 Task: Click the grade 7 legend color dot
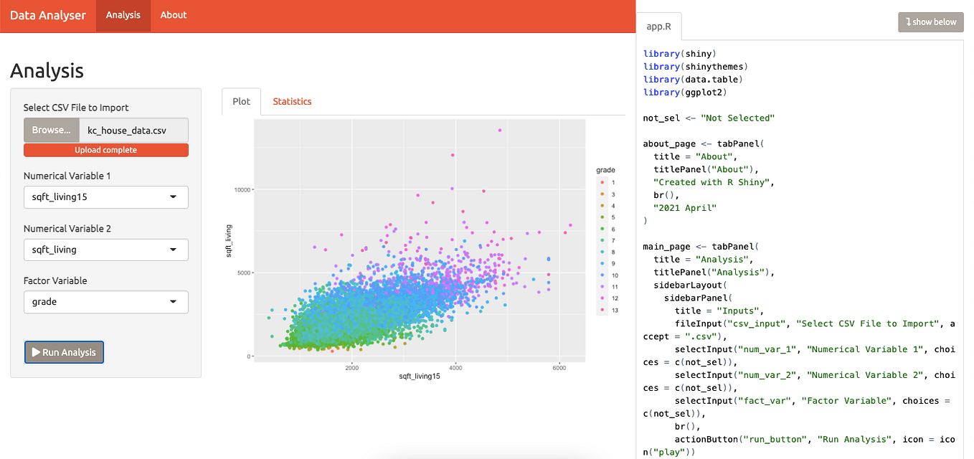click(x=602, y=240)
